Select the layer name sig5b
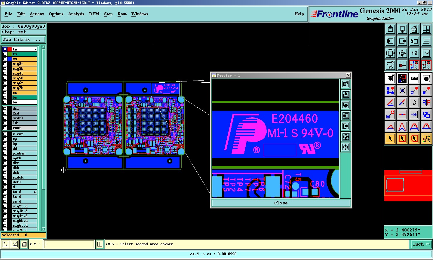Screen dimensions: 433x260 tap(24, 78)
